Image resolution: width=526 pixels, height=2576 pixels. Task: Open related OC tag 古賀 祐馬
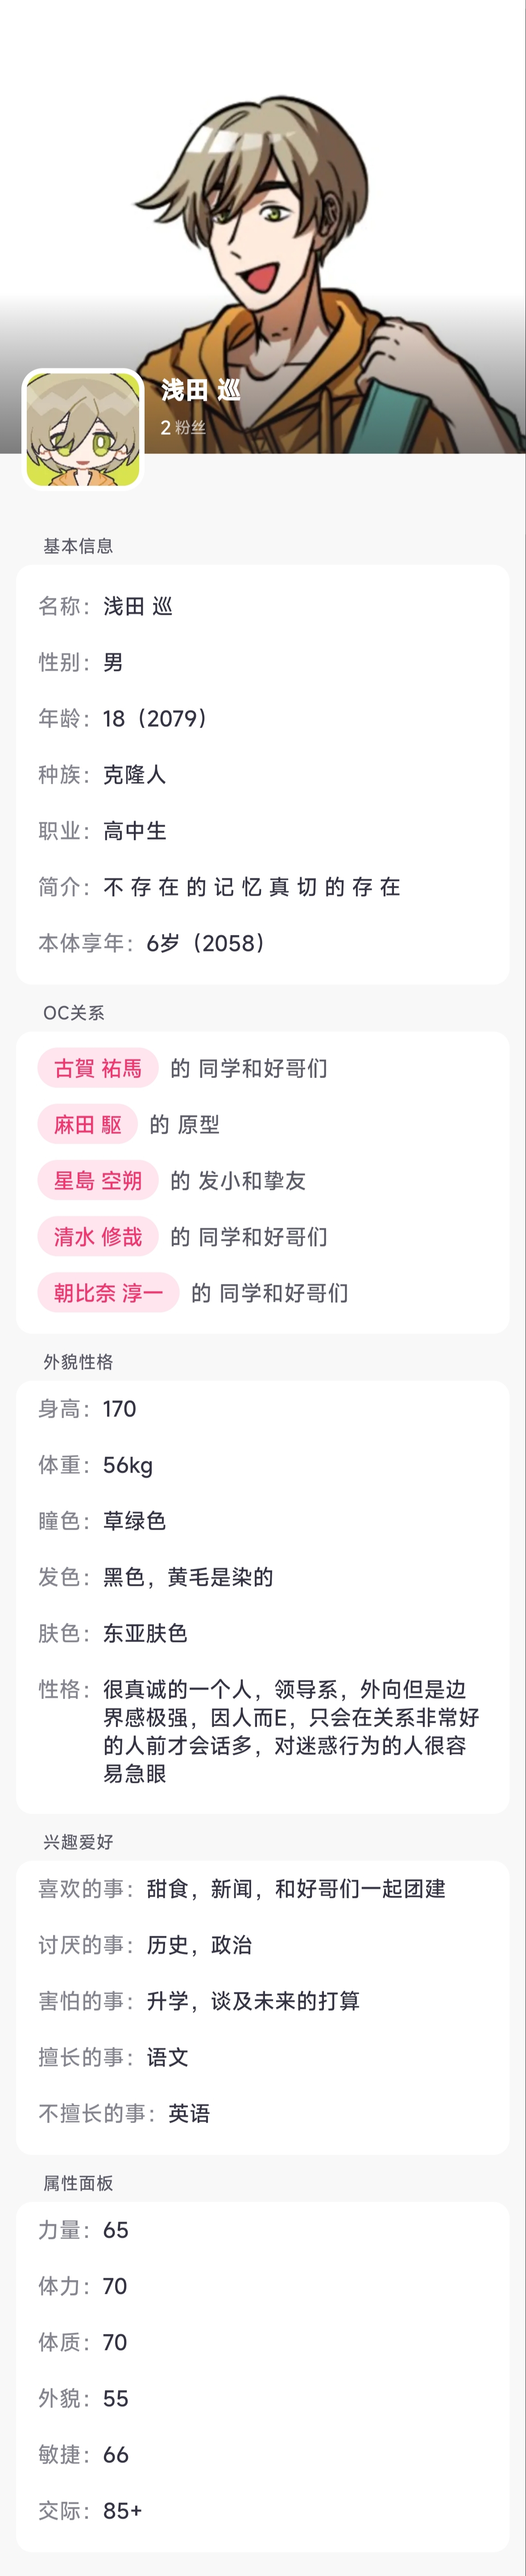[x=98, y=1068]
